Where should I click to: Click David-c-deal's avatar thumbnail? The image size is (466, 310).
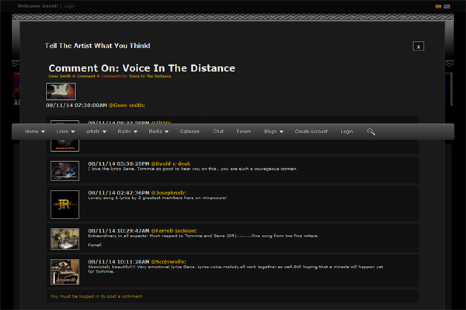click(65, 171)
